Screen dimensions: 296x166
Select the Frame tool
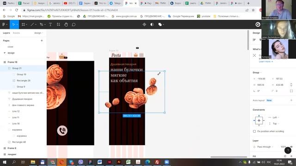pyautogui.click(x=23, y=24)
